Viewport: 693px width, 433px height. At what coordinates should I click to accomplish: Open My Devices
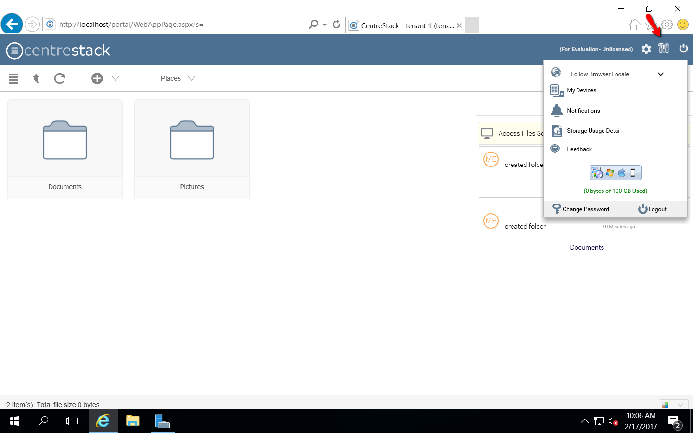tap(581, 90)
